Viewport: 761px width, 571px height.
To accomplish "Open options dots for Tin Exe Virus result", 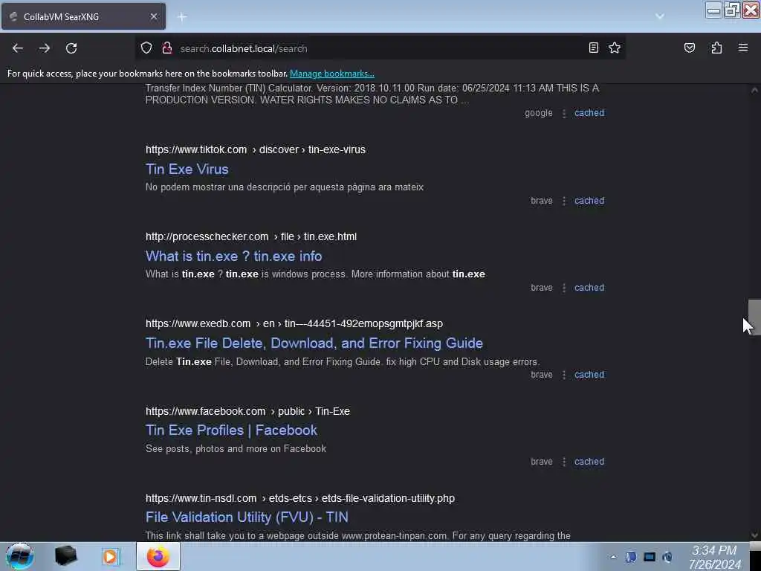I will pyautogui.click(x=563, y=201).
